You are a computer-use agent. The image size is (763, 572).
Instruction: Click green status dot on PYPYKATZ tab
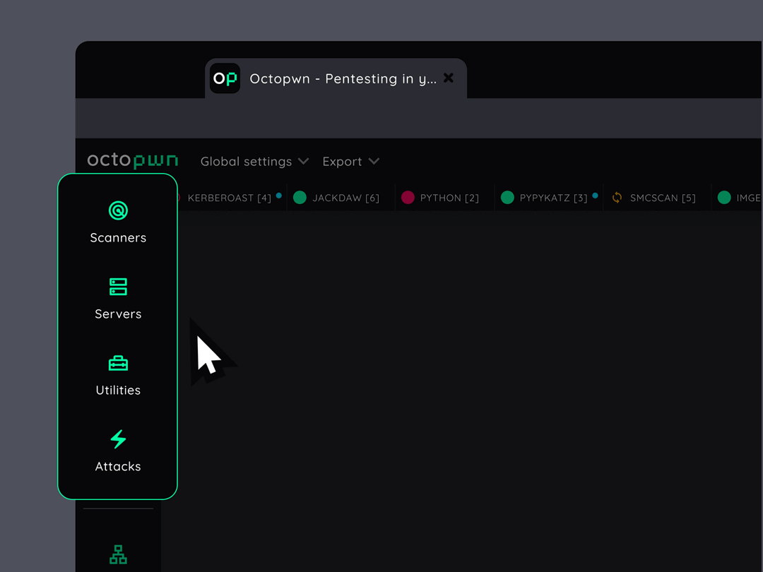(507, 198)
